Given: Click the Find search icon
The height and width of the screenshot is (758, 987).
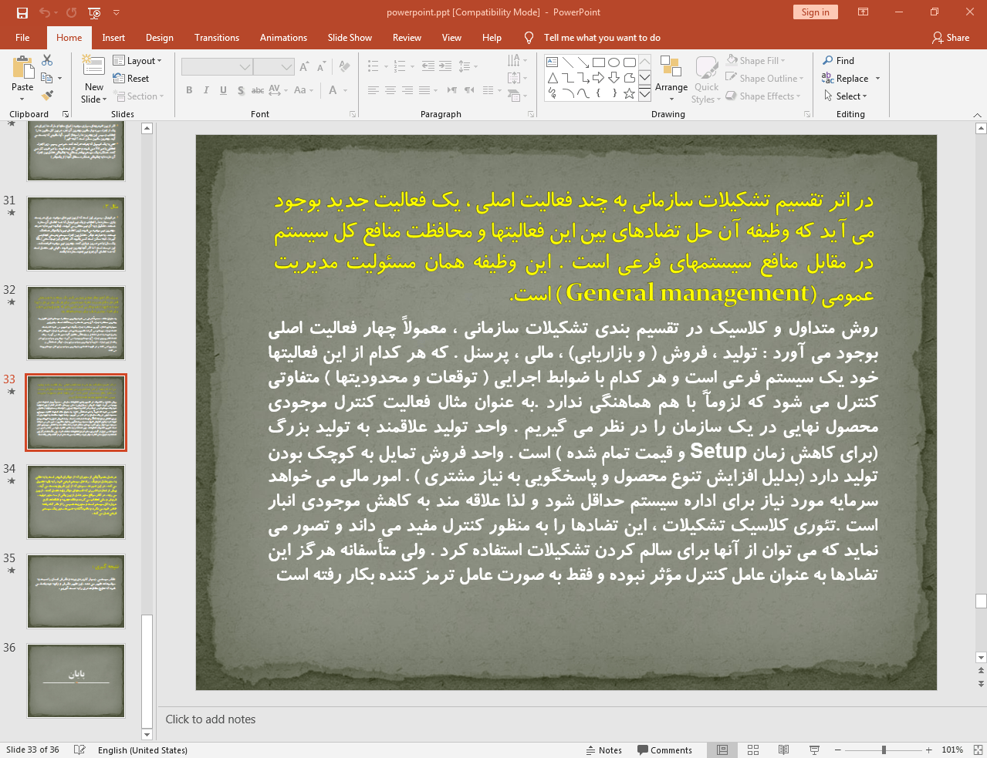Looking at the screenshot, I should (828, 60).
